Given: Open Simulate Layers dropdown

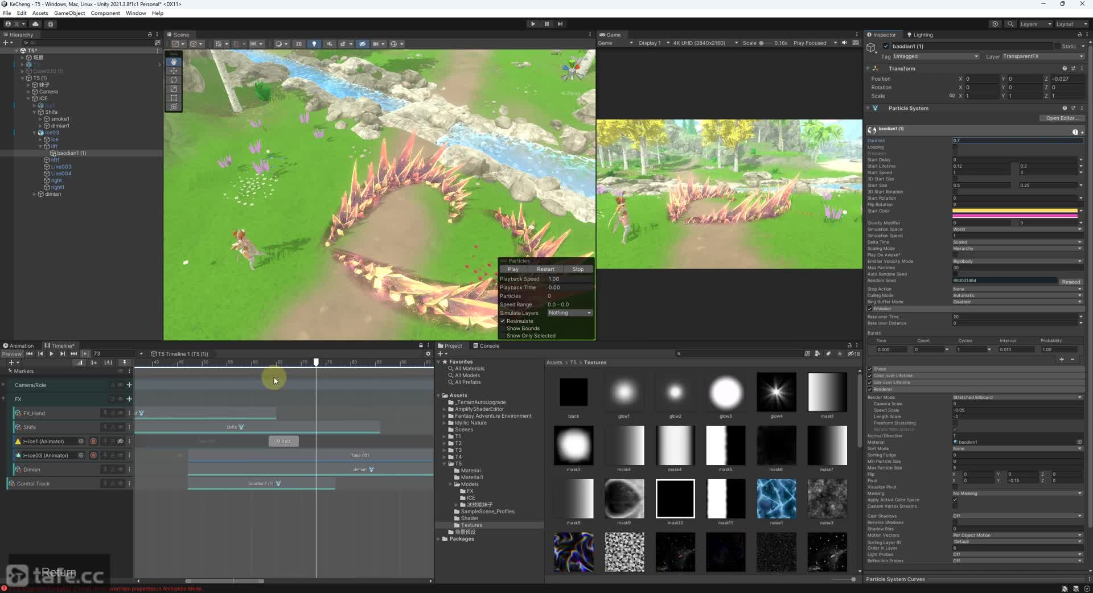Looking at the screenshot, I should click(x=570, y=313).
